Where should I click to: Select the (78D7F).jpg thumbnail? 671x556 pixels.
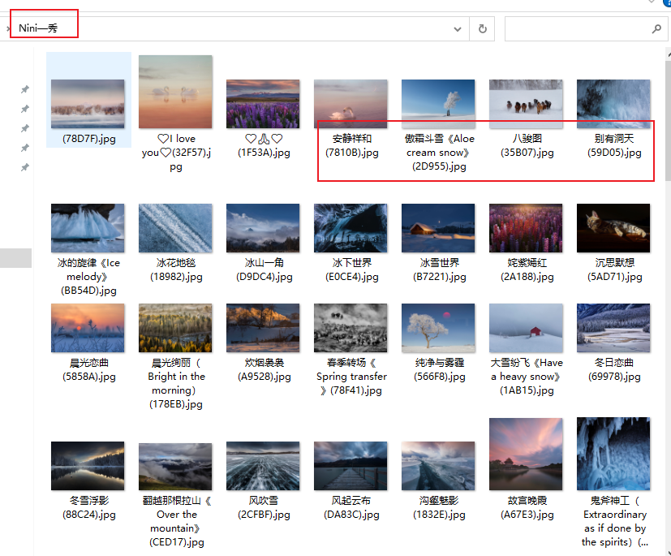(88, 104)
